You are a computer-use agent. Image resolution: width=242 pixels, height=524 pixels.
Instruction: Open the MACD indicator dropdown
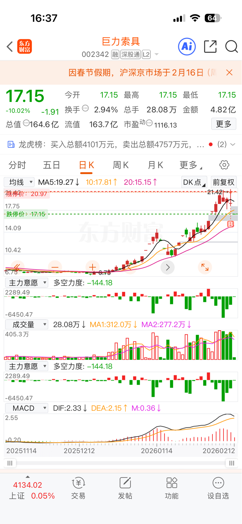coord(26,408)
